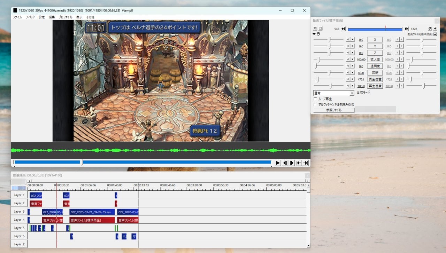
Task: Toggle Layer 7 visibility button
Action: (x=19, y=244)
